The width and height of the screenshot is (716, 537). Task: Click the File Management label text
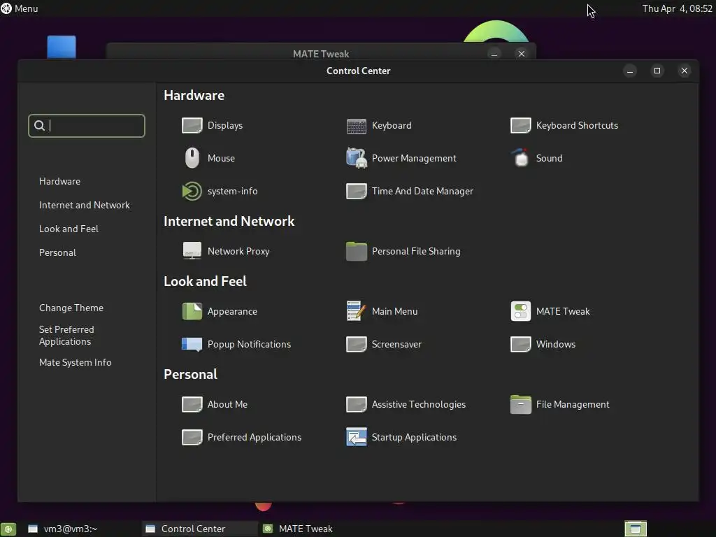[x=573, y=404]
